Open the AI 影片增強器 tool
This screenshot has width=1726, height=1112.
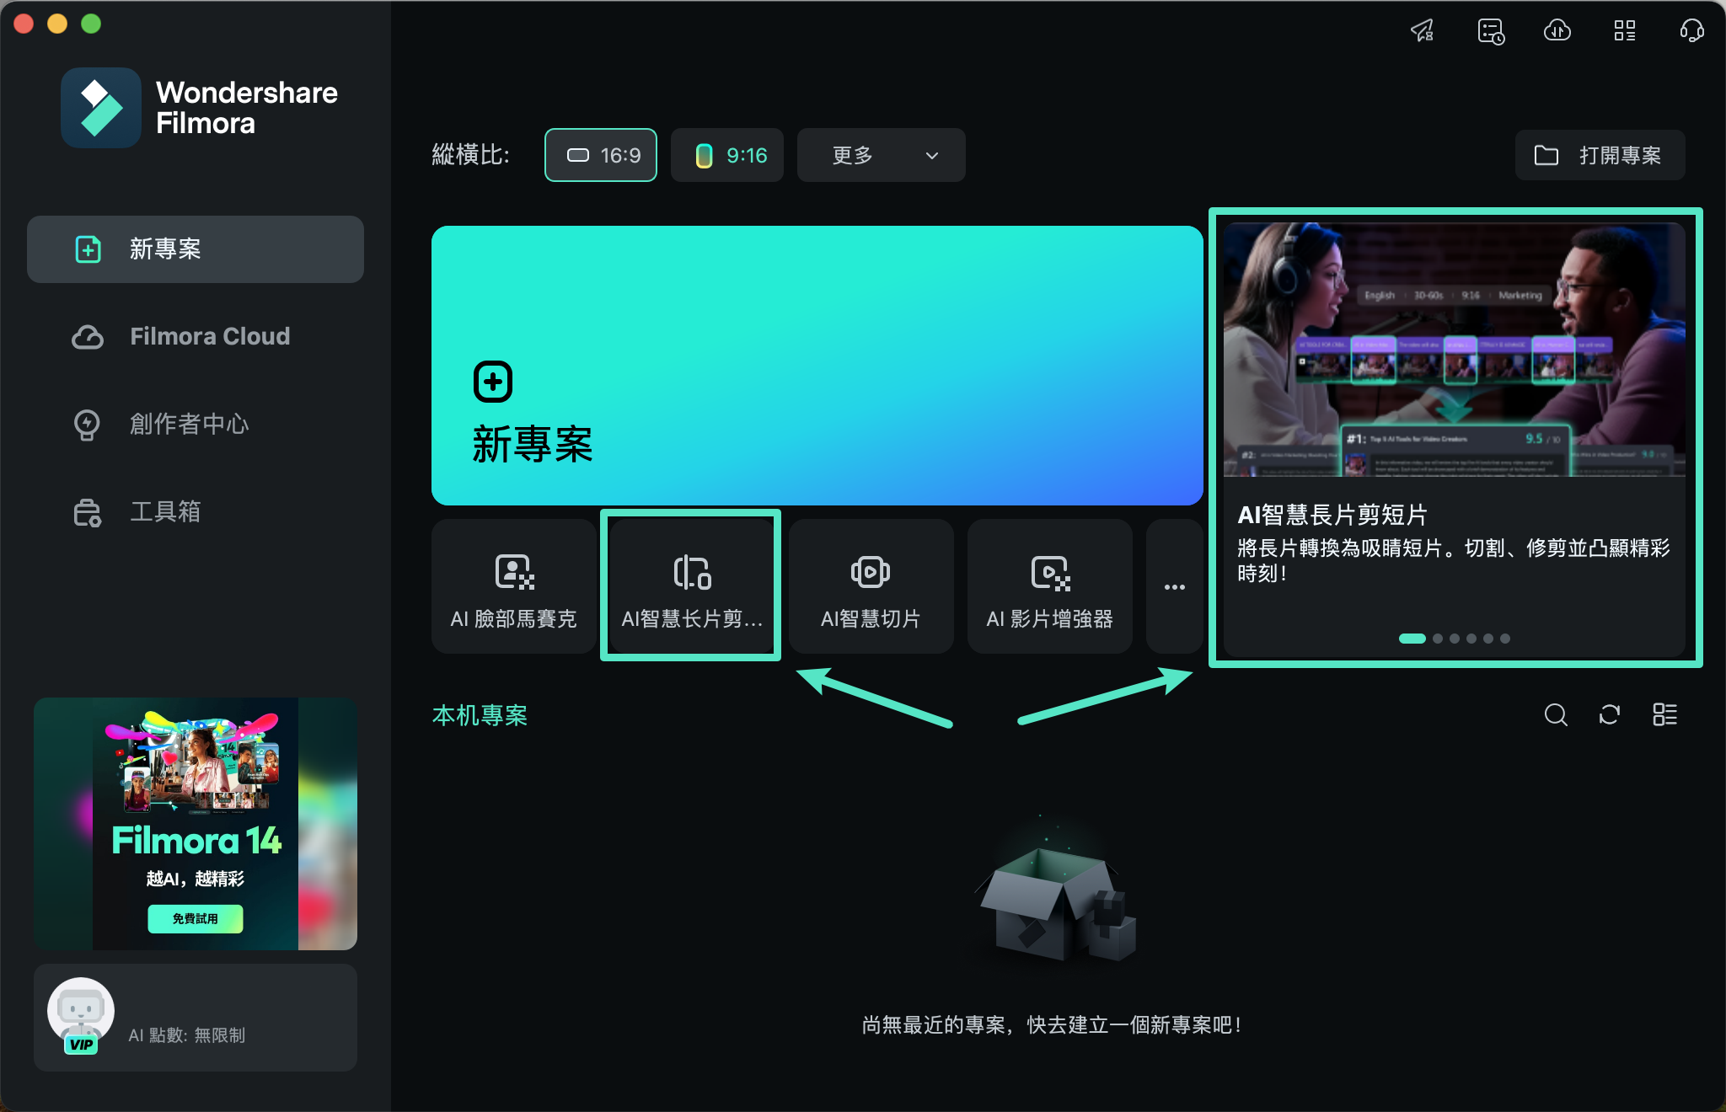coord(1050,586)
